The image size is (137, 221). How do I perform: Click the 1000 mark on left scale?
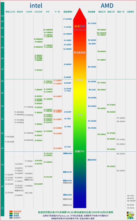2,16
